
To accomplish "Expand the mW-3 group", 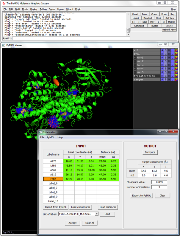I will click(135, 65).
